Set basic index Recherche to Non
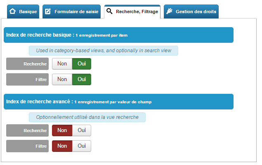 point(62,64)
